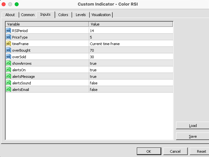Select the Inputs tab

[45, 14]
